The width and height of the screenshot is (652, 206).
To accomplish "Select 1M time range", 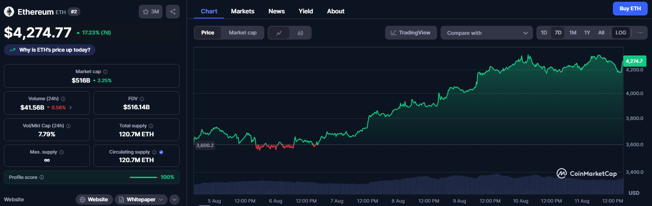I will click(572, 33).
